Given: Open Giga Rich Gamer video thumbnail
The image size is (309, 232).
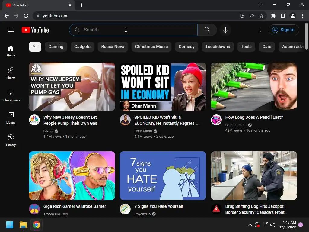Looking at the screenshot, I should point(72,176).
